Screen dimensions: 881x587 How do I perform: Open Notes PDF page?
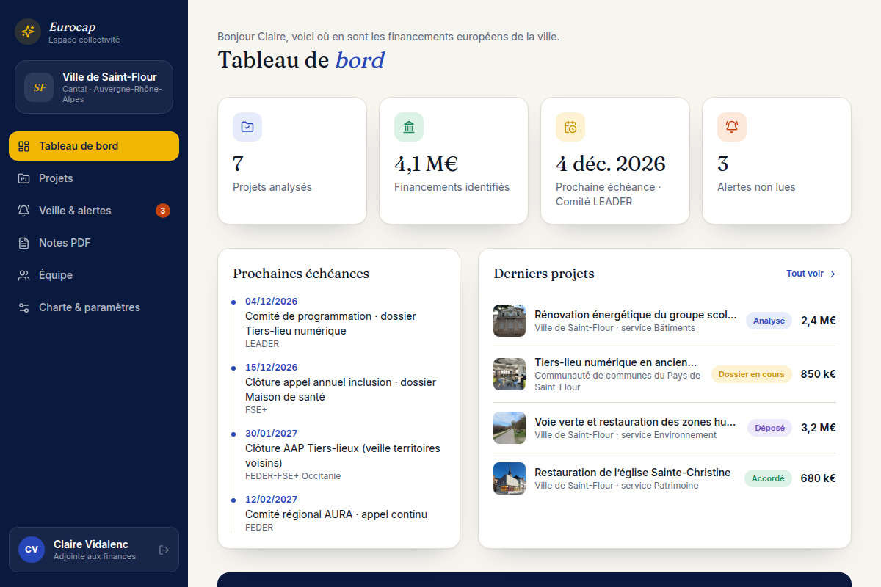94,243
